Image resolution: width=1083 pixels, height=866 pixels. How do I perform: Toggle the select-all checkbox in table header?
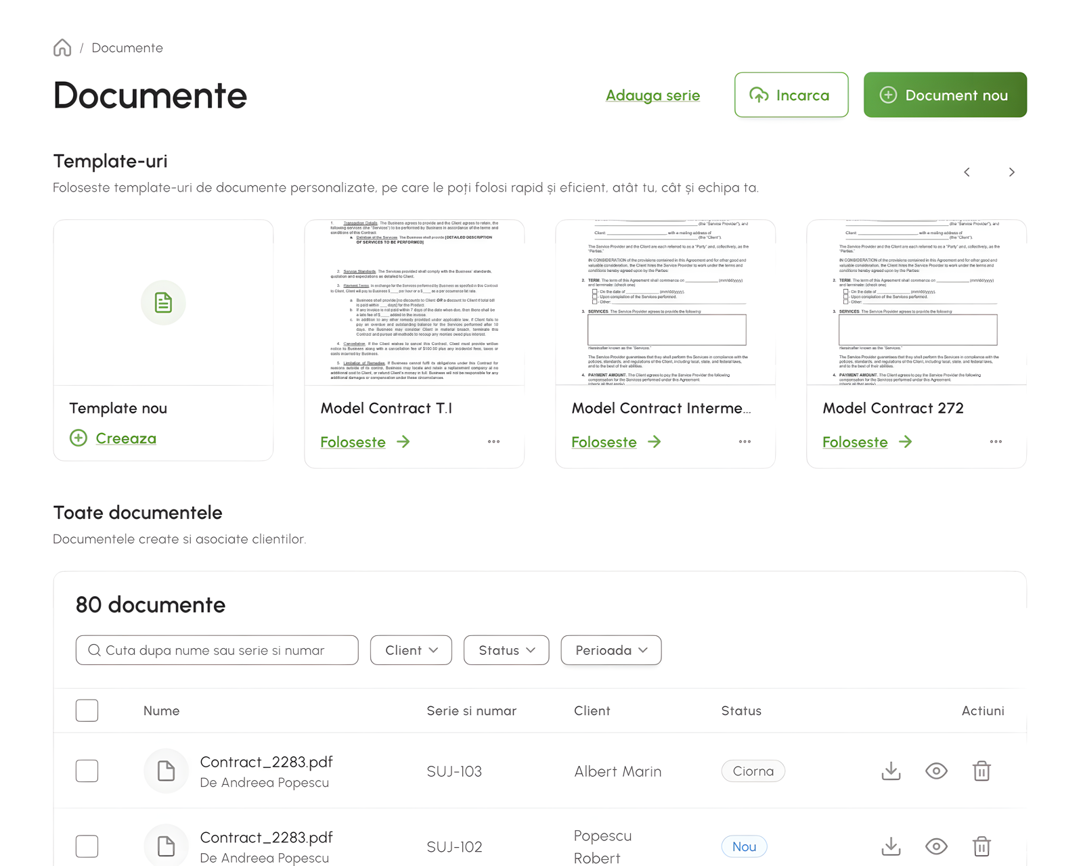click(x=87, y=710)
